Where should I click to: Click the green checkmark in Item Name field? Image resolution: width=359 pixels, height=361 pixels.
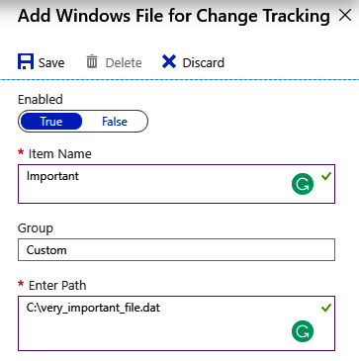coord(325,177)
